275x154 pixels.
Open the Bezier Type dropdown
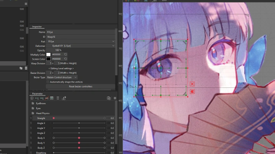(x=61, y=77)
